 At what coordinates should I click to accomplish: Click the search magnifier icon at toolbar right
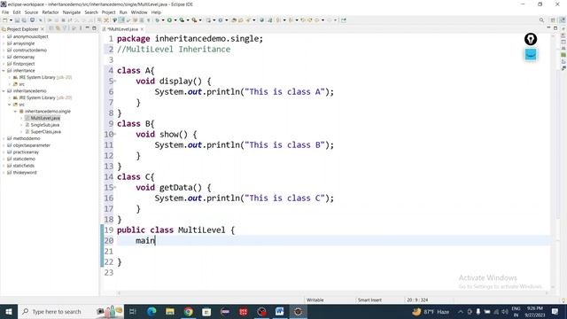tap(541, 20)
